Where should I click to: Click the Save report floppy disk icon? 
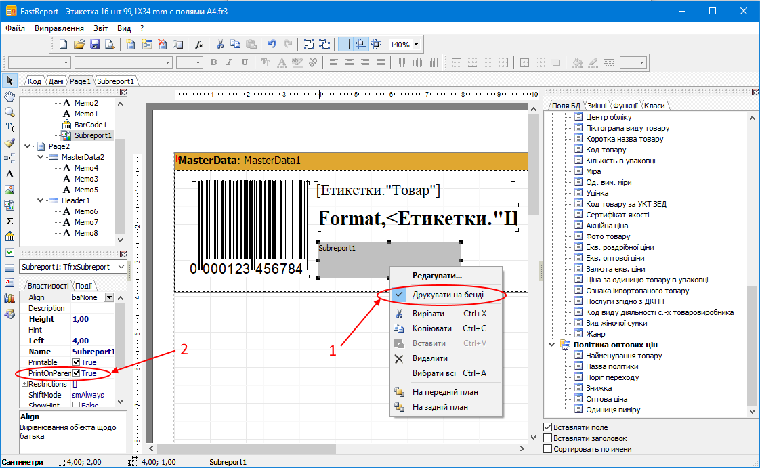tap(95, 45)
